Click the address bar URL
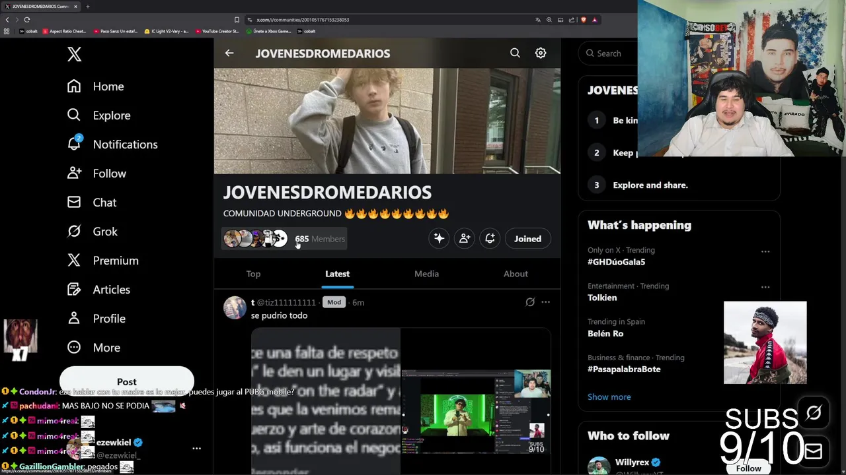 (x=303, y=20)
